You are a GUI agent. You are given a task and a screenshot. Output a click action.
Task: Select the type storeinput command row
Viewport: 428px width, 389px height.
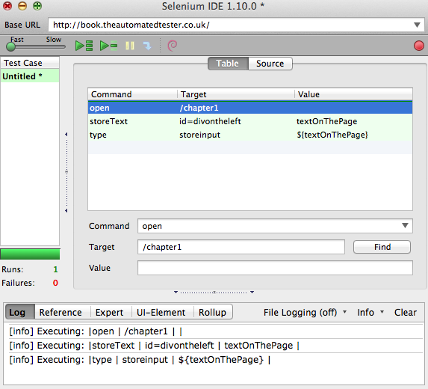(250, 135)
